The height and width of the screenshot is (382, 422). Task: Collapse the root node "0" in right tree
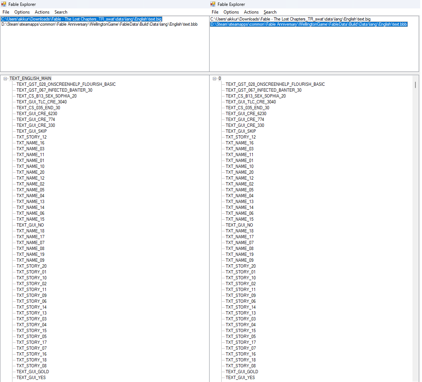click(215, 78)
